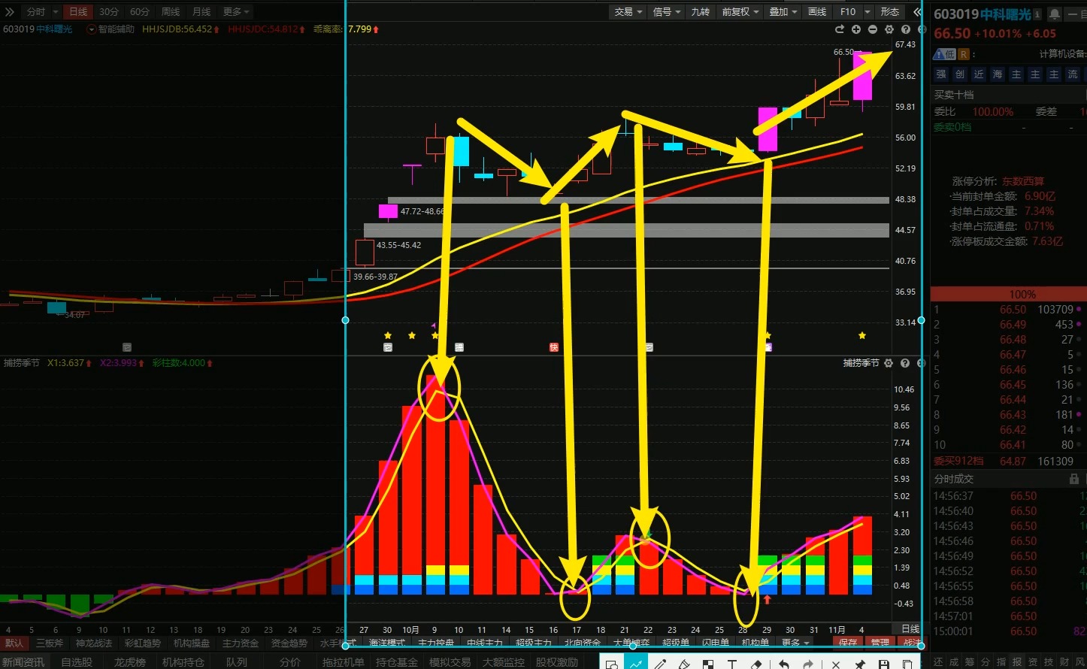Open main chart settings gear icon
Image resolution: width=1087 pixels, height=669 pixels.
[889, 29]
